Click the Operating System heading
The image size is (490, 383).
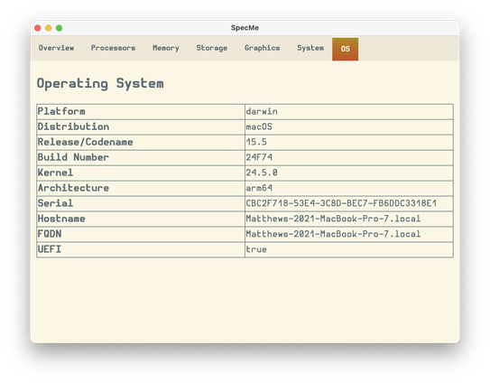(x=100, y=83)
